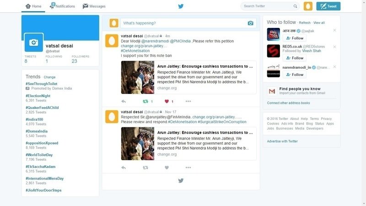The height and width of the screenshot is (206, 366).
Task: Click profile header camera icon to add photo
Action: (x=33, y=43)
